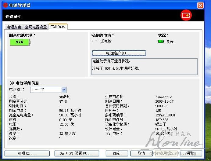Click the first use date 2009-03
This screenshot has width=211, height=161.
pyautogui.click(x=162, y=106)
